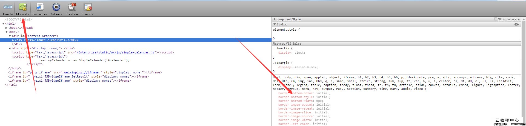Select the closing body tag
Screen dimensions: 526x126
15,68
